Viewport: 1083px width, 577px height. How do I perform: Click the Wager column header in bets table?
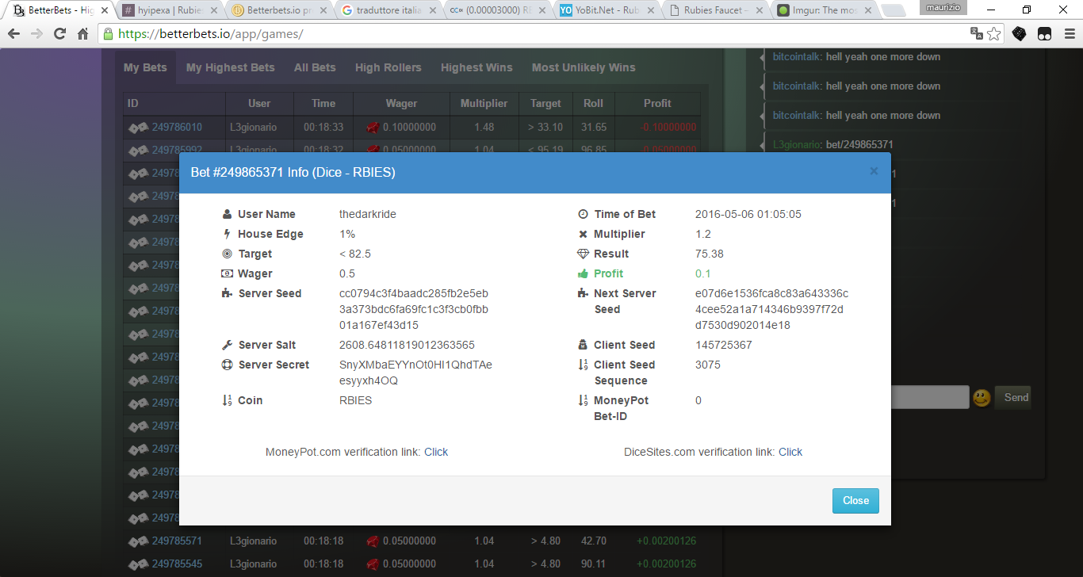[401, 103]
